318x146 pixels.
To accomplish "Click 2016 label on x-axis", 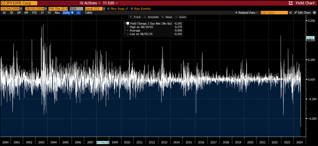I will pyautogui.click(x=201, y=142).
